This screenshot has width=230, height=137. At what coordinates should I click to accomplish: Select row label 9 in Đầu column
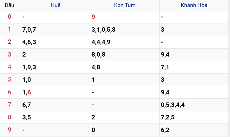click(x=9, y=130)
